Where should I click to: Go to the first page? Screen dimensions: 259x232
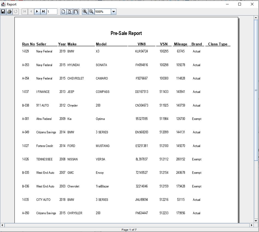click(x=25, y=11)
